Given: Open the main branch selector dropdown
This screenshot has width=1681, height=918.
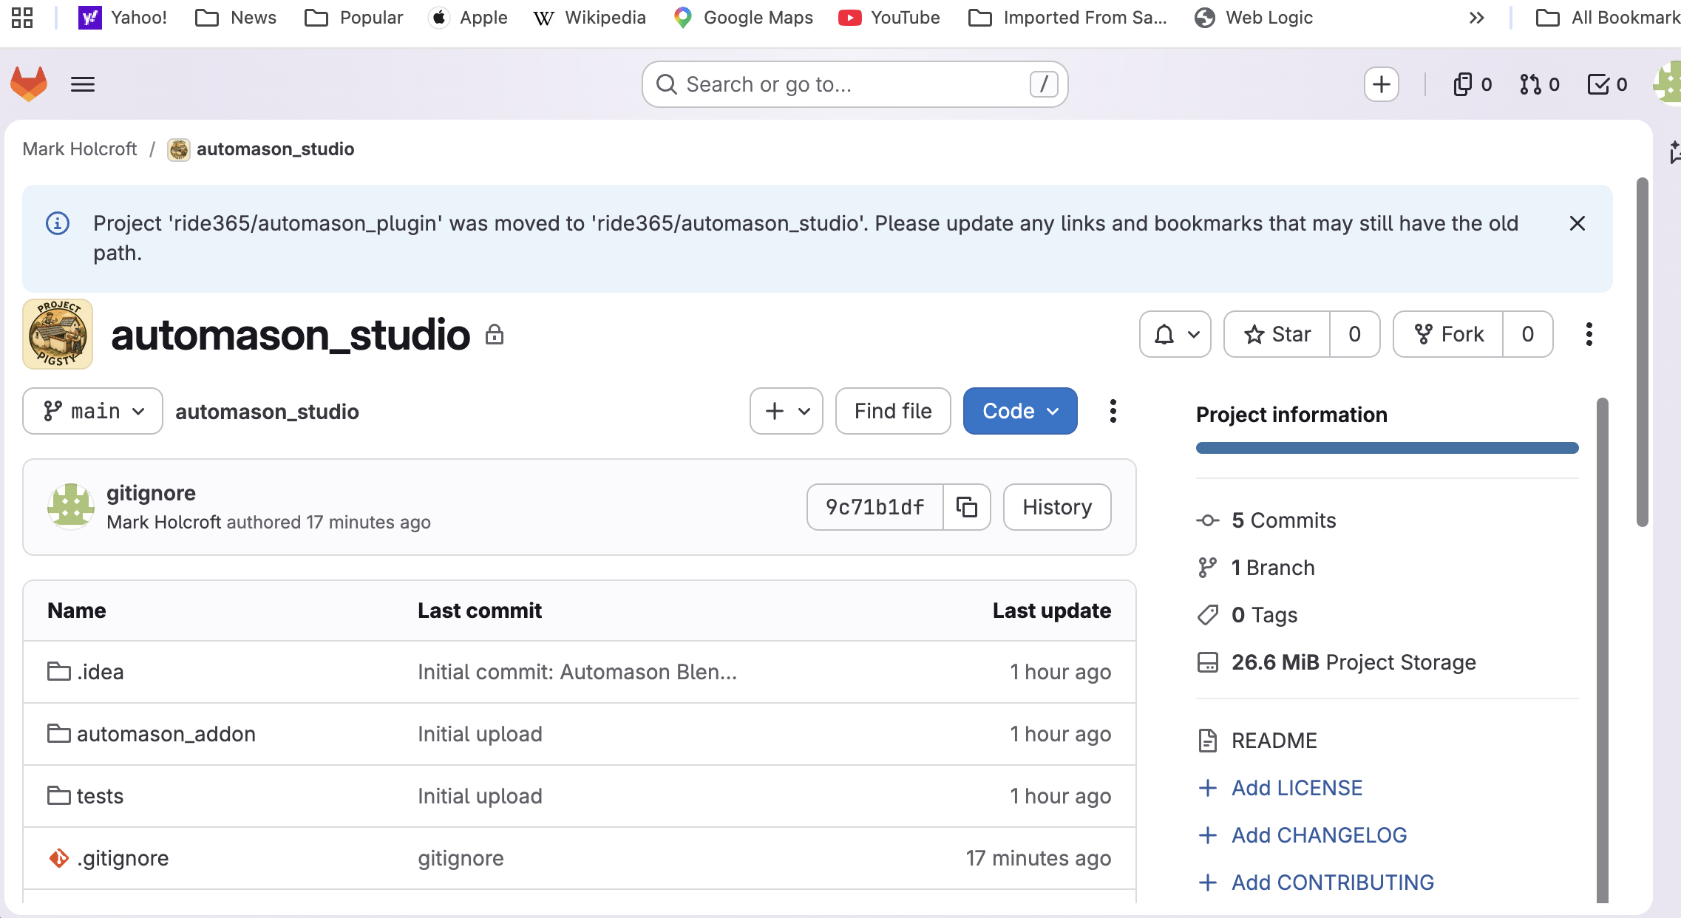Looking at the screenshot, I should [x=92, y=411].
